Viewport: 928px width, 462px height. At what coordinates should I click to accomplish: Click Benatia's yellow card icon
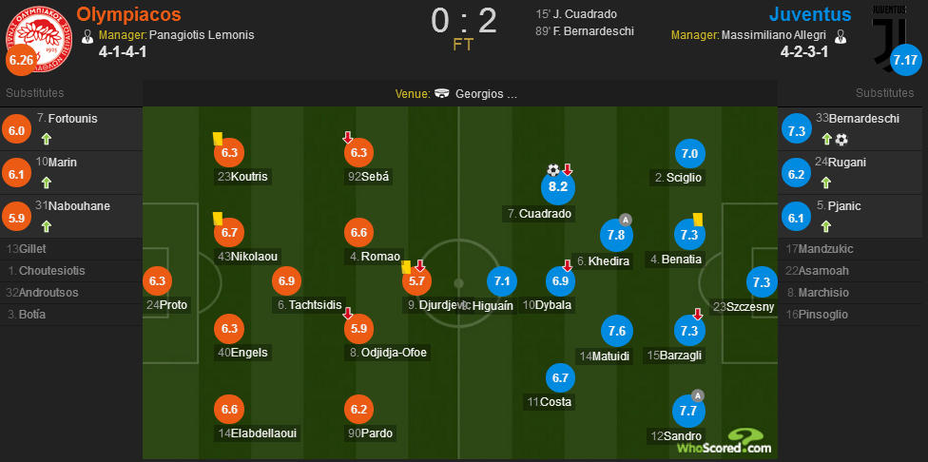[697, 219]
